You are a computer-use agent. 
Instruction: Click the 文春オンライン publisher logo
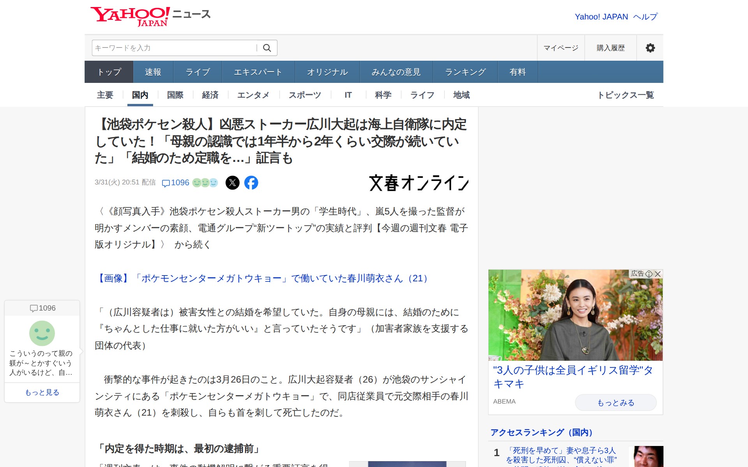[x=419, y=183]
